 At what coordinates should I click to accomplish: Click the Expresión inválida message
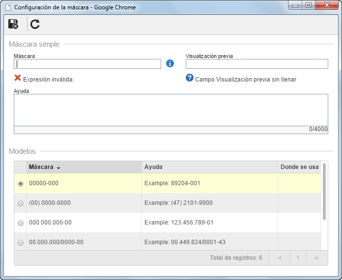tap(49, 80)
